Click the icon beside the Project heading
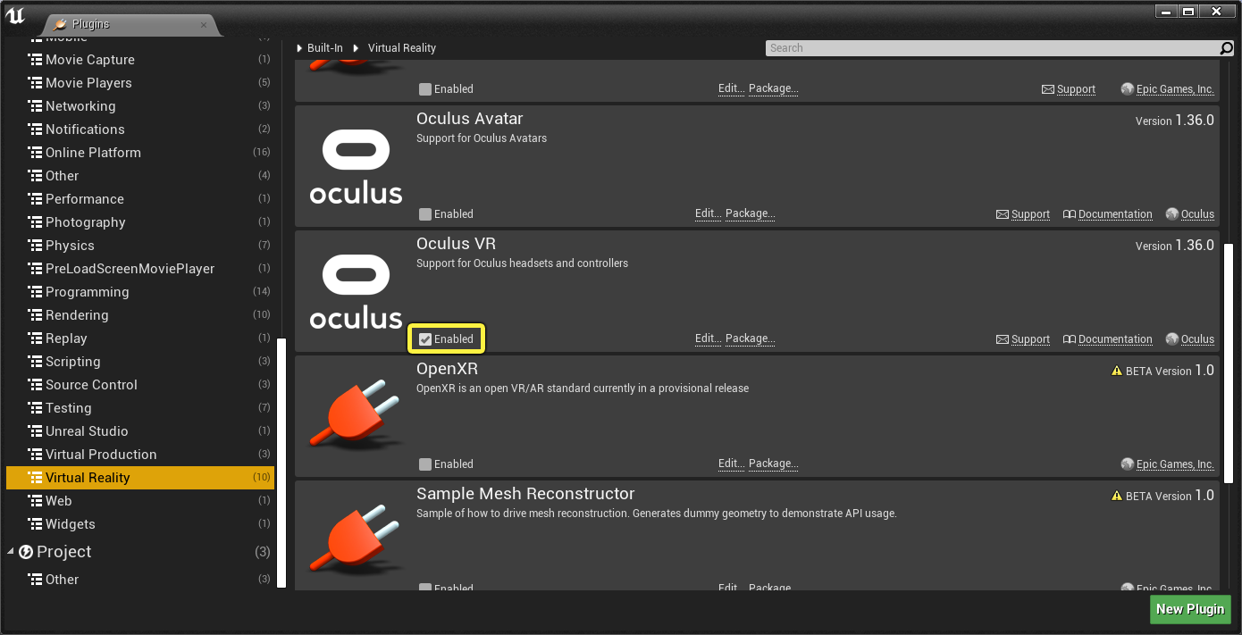This screenshot has height=635, width=1242. [26, 552]
